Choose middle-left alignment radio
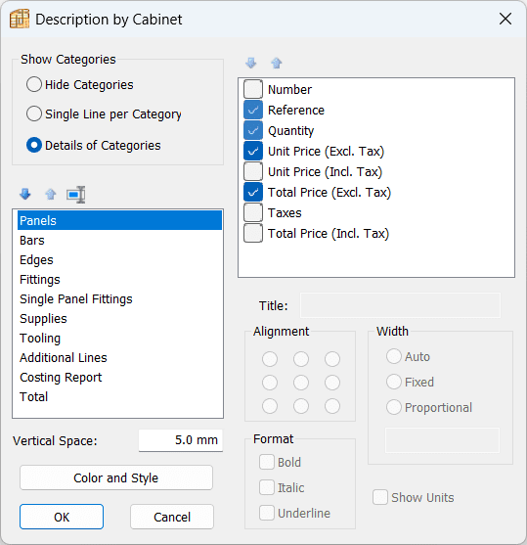527x545 pixels. click(x=270, y=383)
